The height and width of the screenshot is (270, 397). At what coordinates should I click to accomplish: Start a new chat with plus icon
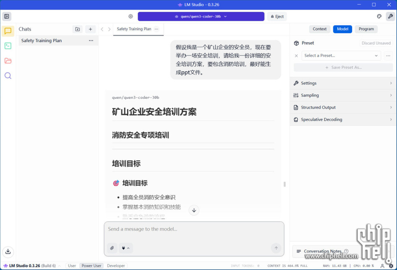tap(90, 29)
